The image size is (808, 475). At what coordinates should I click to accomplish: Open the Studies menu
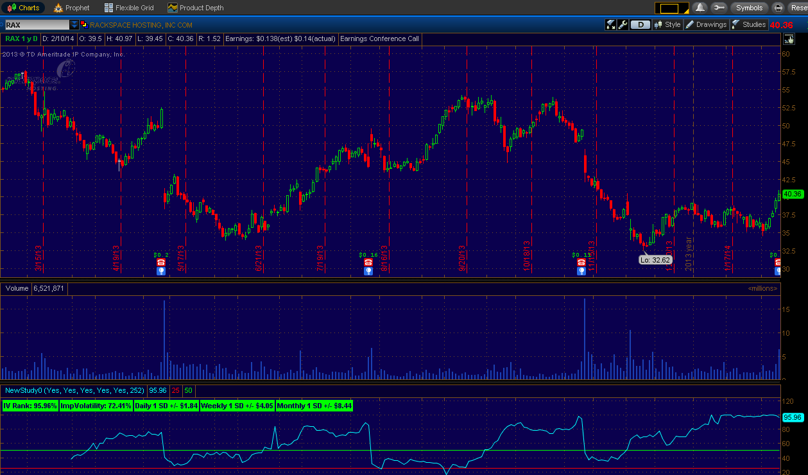[x=749, y=25]
